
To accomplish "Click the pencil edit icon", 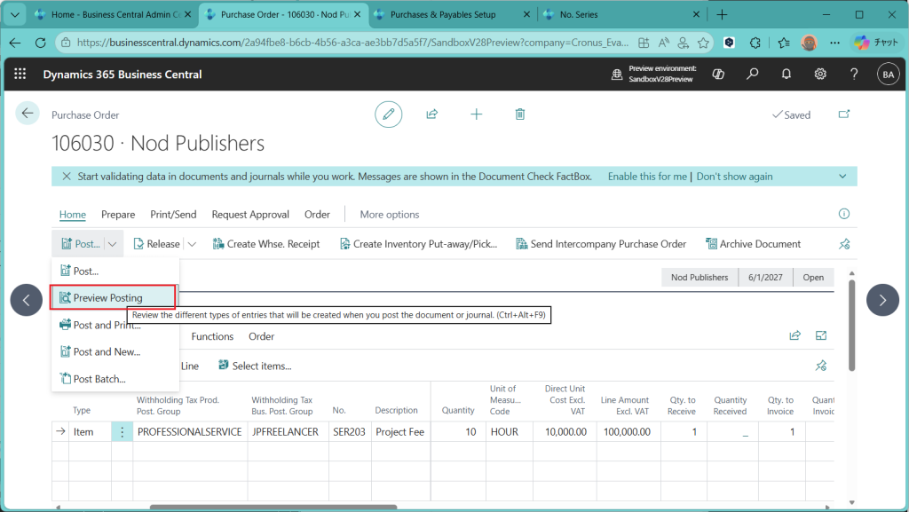I will [388, 114].
